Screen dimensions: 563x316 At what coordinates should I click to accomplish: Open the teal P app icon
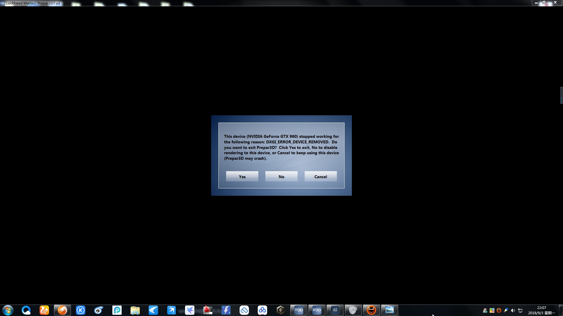tap(117, 310)
